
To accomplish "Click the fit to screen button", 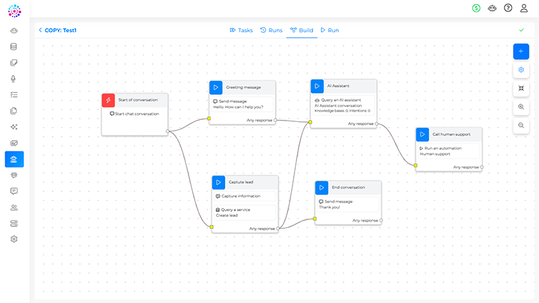I will click(x=521, y=88).
